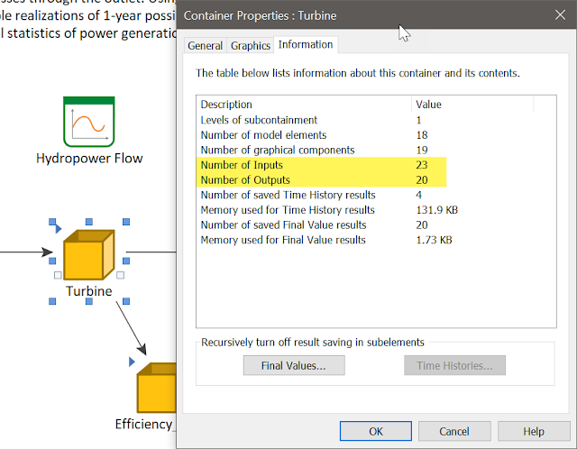Image resolution: width=577 pixels, height=449 pixels.
Task: Select the highlighted 'Number of Outputs' row
Action: [376, 180]
